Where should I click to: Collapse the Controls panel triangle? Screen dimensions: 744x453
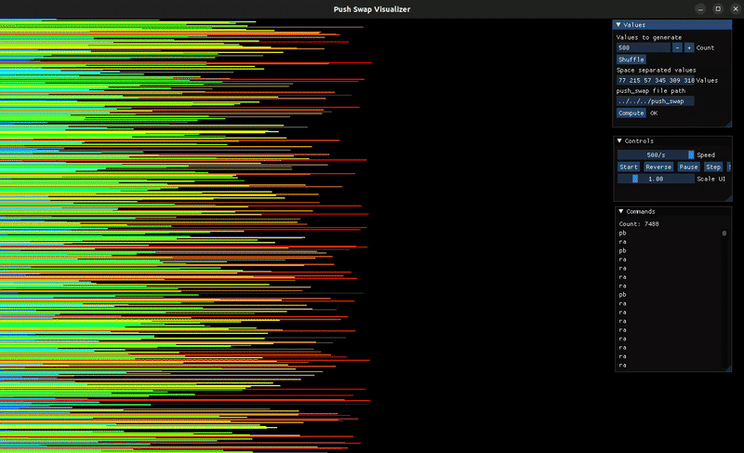click(619, 140)
